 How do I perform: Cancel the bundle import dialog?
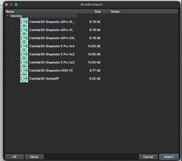coord(148,157)
